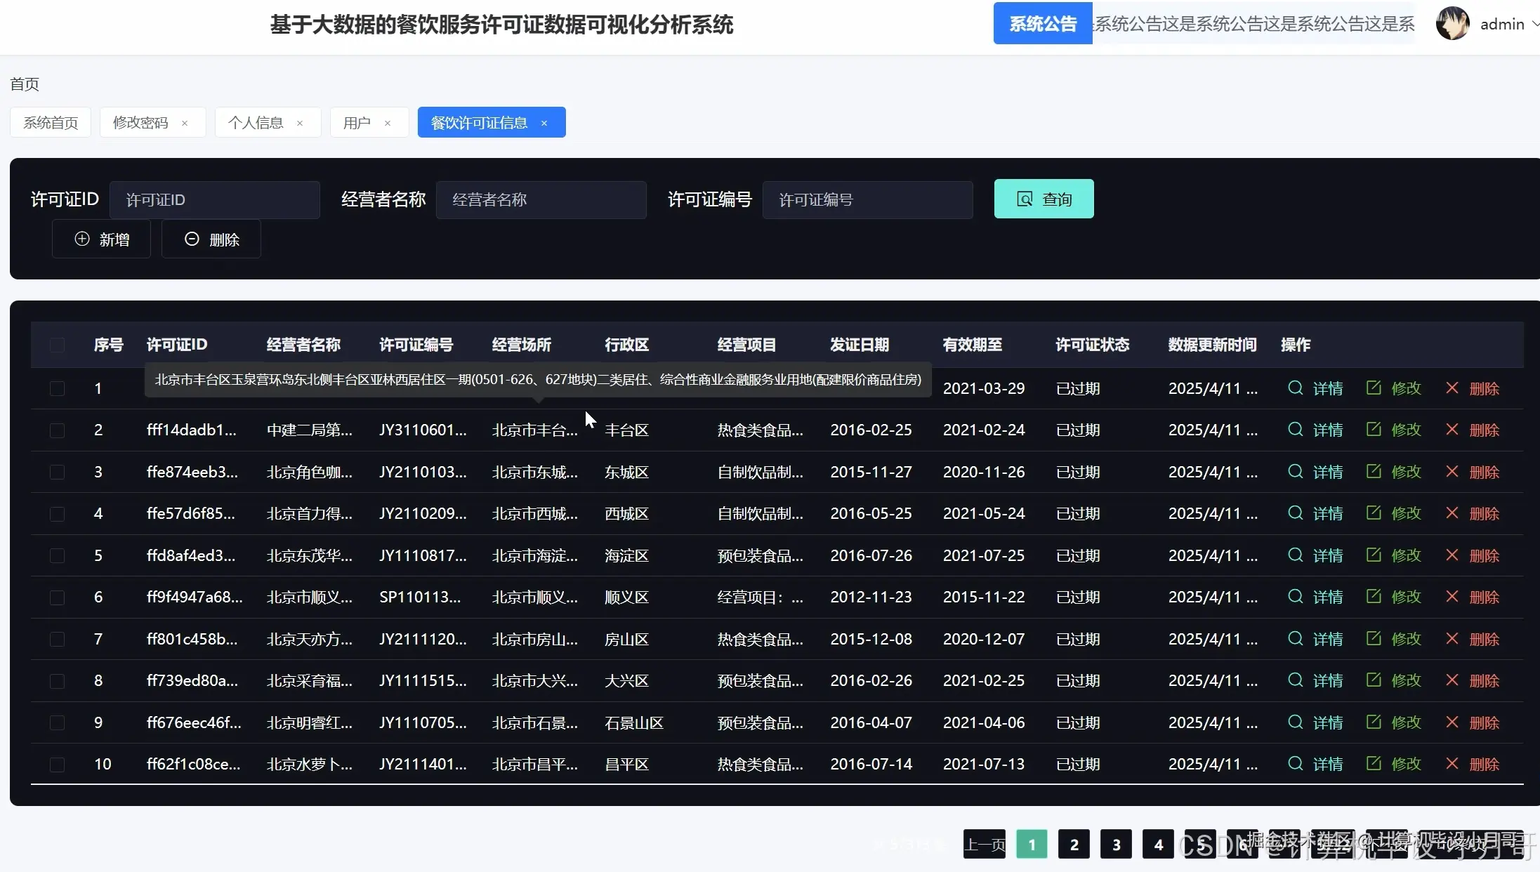Click the minus icon beside 删除

coord(192,239)
